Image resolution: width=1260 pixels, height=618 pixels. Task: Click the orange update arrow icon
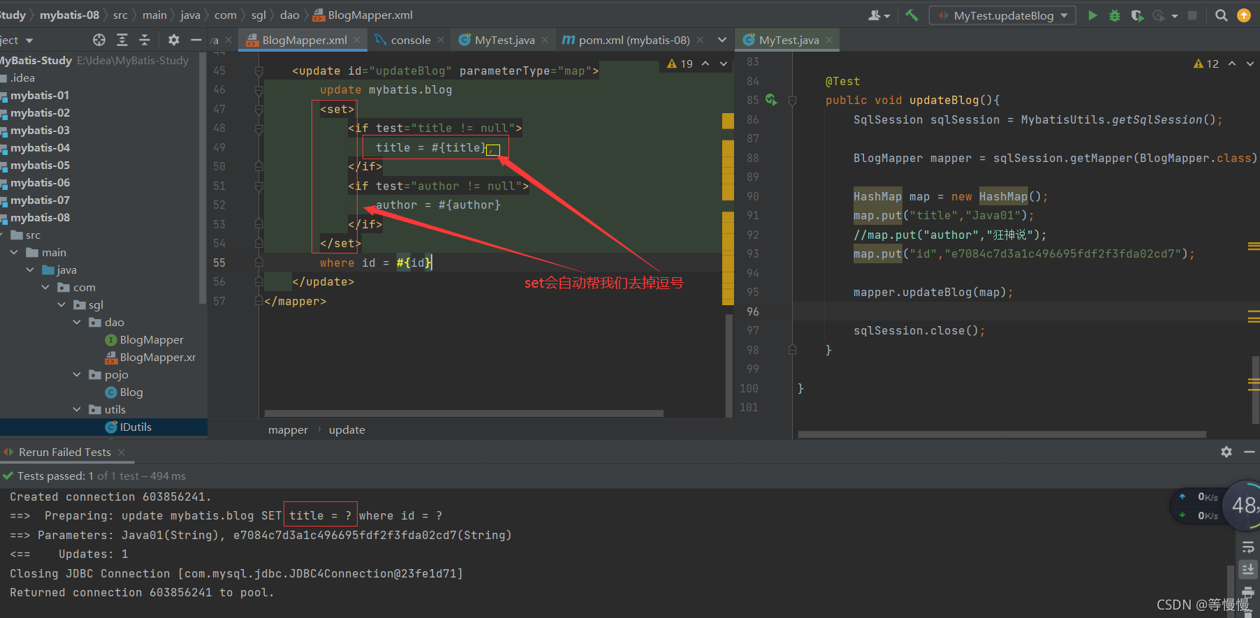point(1244,15)
